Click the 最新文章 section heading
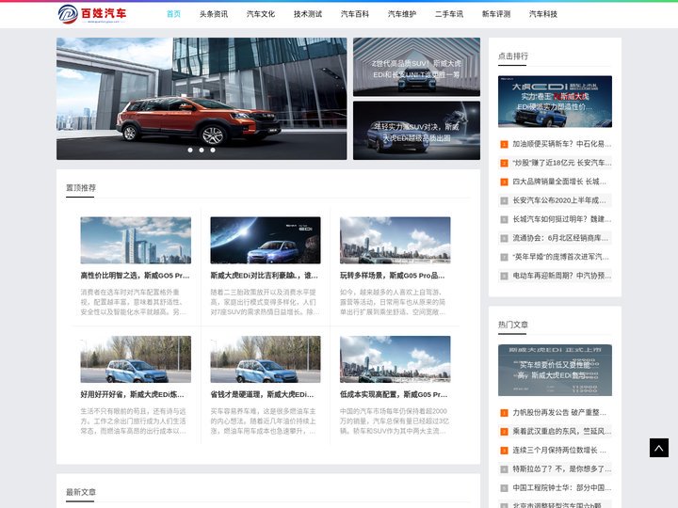This screenshot has width=678, height=508. coord(81,492)
